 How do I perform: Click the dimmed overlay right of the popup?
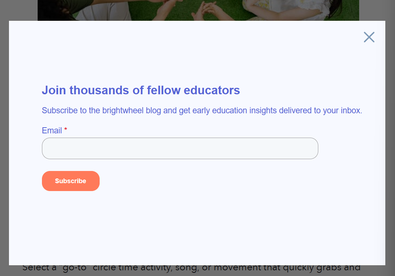tap(390, 143)
